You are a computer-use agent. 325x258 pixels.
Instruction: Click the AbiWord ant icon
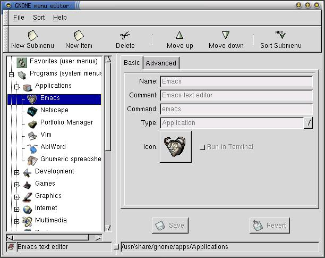tap(32, 148)
